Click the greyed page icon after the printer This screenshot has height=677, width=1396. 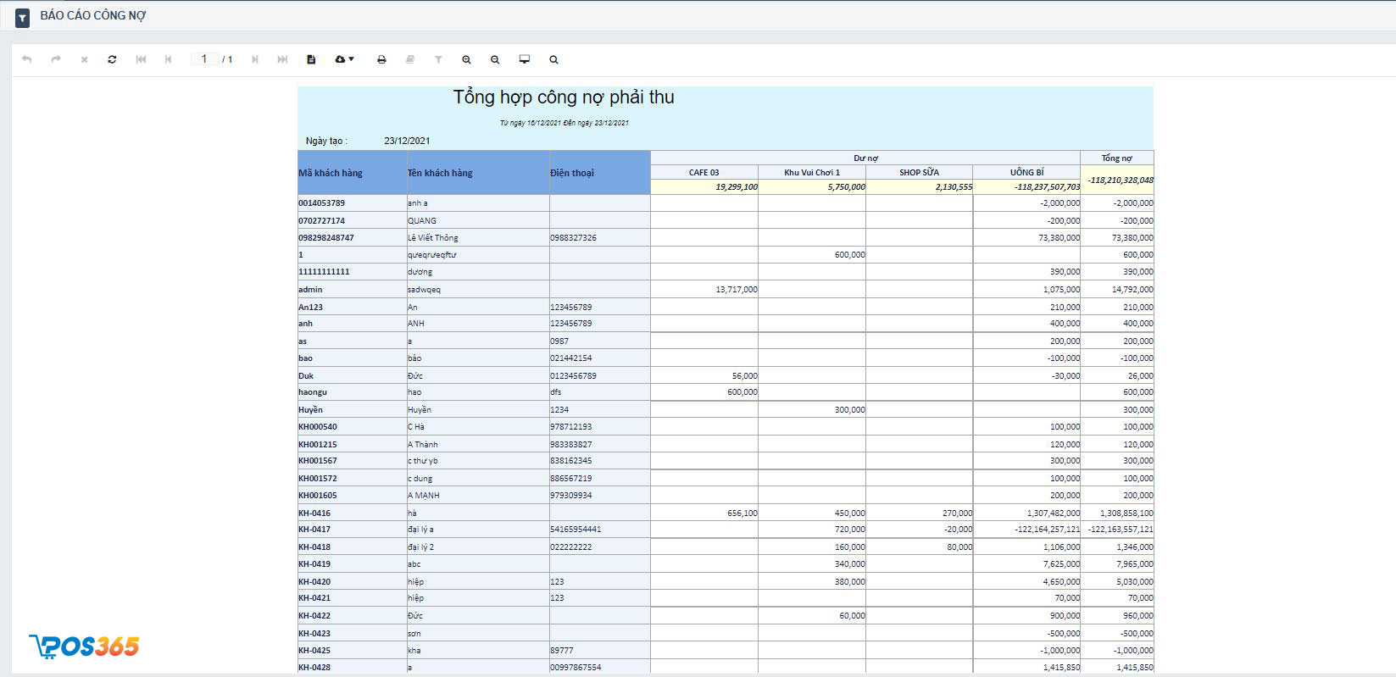[410, 59]
